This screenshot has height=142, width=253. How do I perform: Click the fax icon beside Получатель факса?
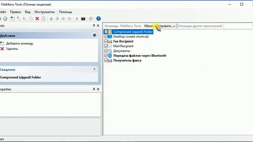tap(110, 60)
